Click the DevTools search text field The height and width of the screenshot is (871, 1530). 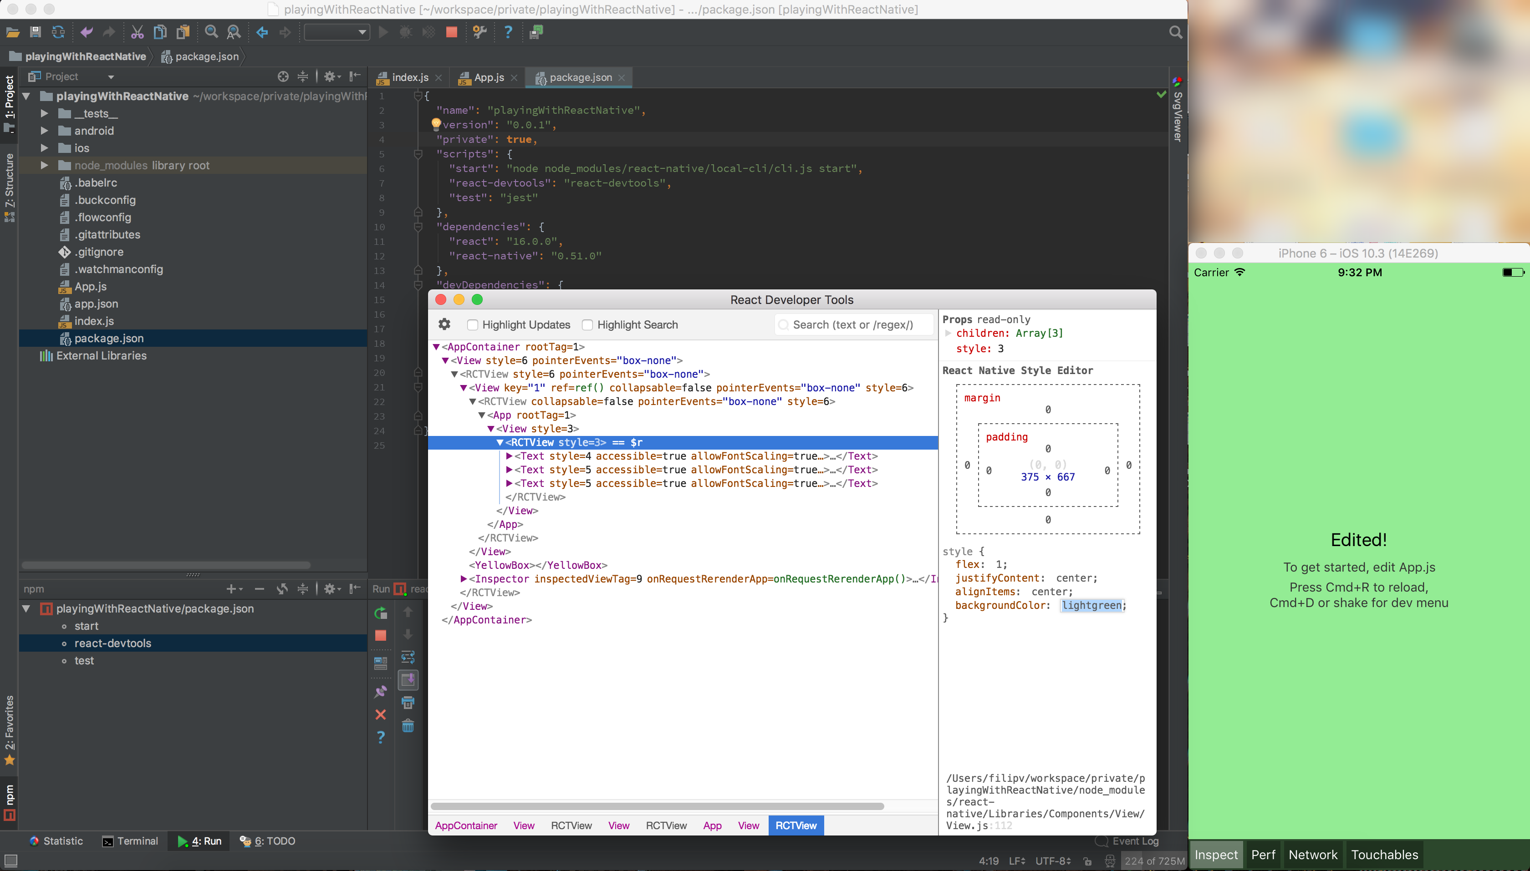pyautogui.click(x=852, y=325)
